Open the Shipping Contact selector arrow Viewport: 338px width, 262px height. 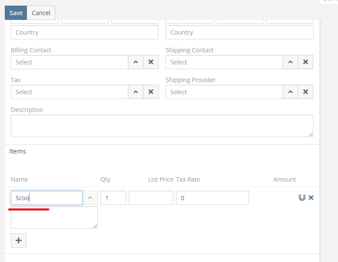point(290,62)
